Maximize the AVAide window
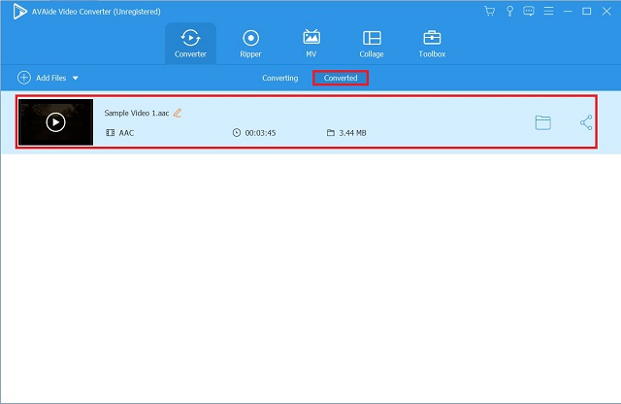621x404 pixels. 587,11
